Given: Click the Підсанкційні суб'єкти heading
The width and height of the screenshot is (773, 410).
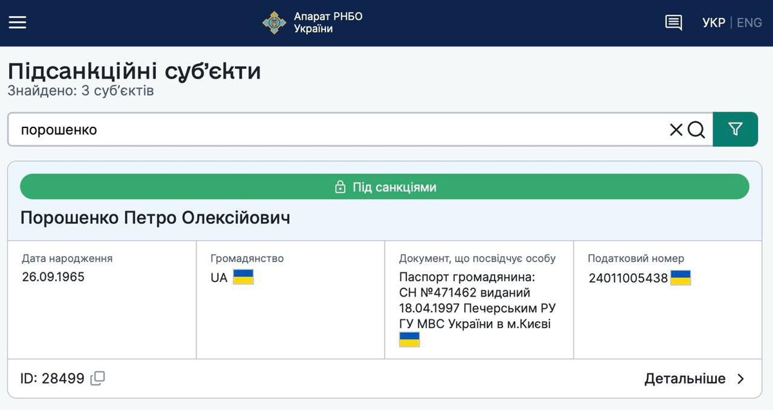Looking at the screenshot, I should pyautogui.click(x=135, y=71).
